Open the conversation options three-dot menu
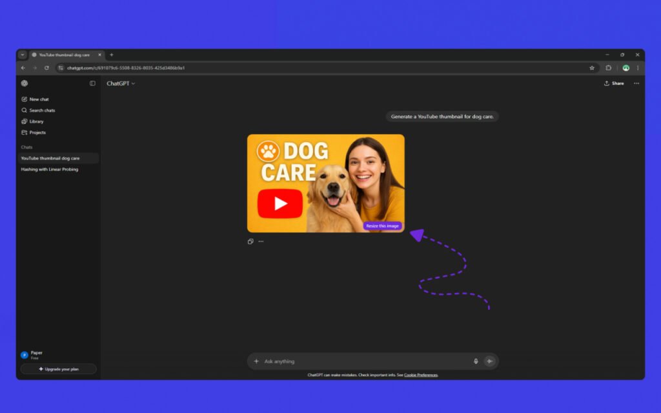The height and width of the screenshot is (413, 661). coord(636,83)
